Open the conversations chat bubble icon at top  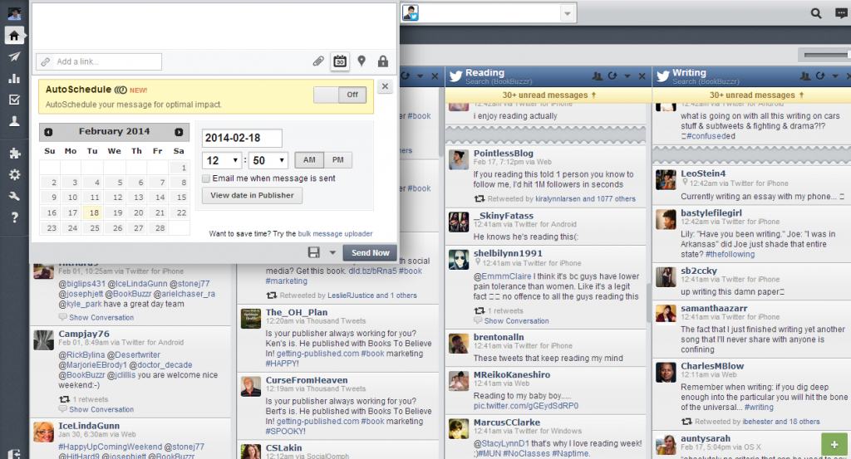tap(841, 13)
